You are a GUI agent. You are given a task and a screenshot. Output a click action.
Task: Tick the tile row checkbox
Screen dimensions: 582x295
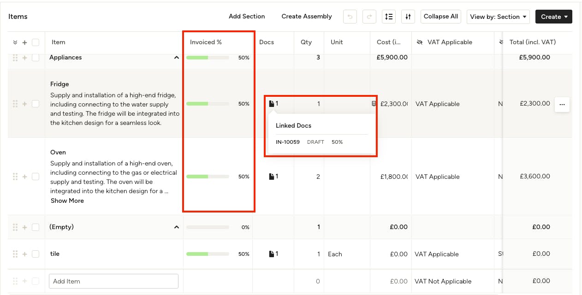(36, 254)
